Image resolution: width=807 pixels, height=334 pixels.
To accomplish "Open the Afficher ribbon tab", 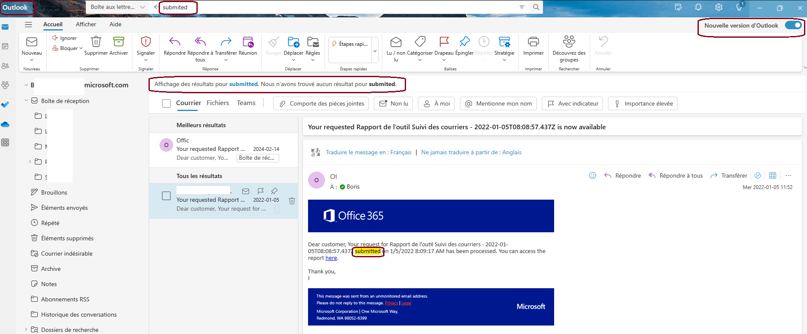I will pos(86,25).
